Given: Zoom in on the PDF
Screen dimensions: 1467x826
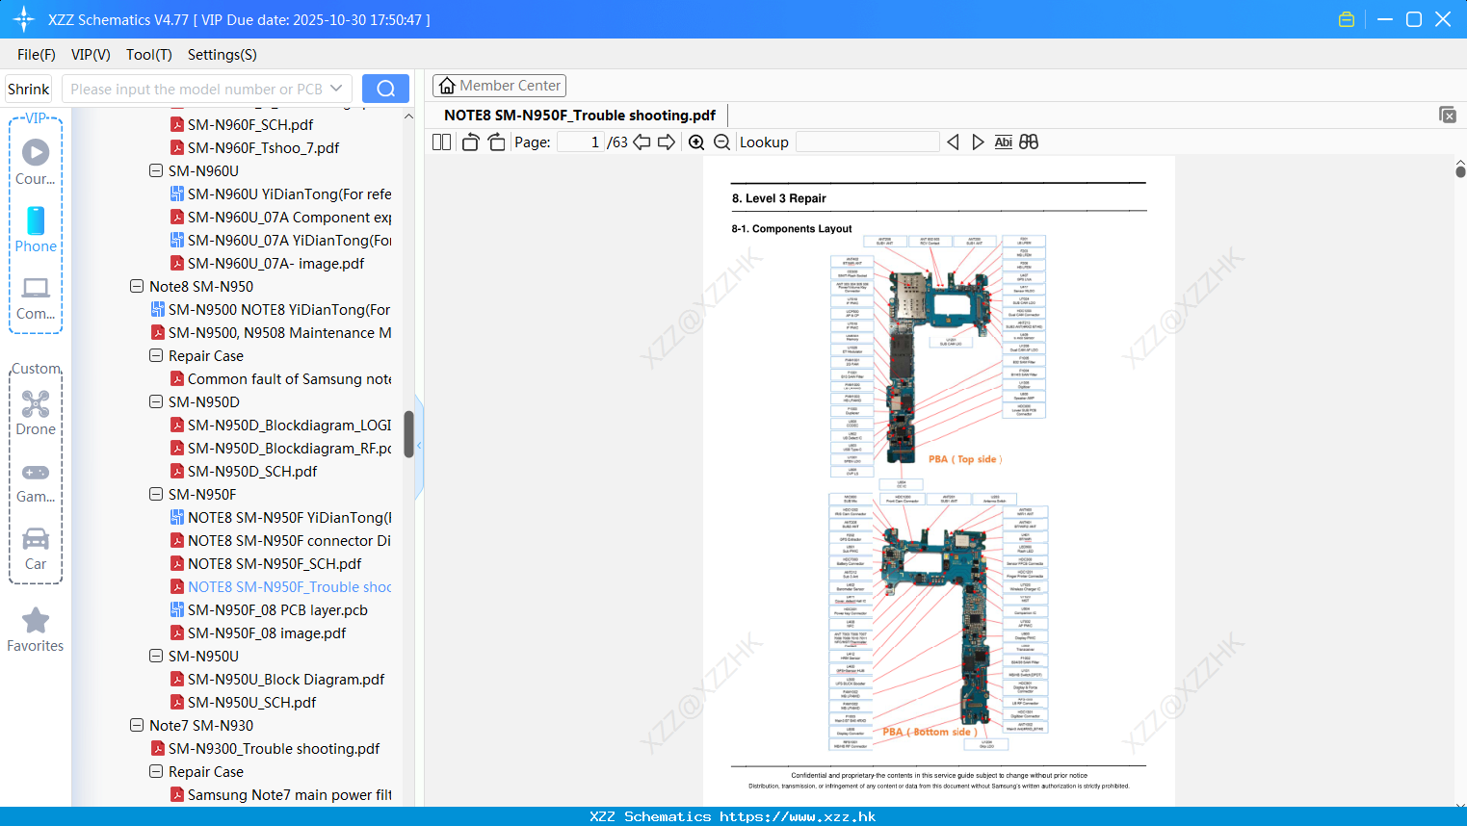Looking at the screenshot, I should point(696,142).
